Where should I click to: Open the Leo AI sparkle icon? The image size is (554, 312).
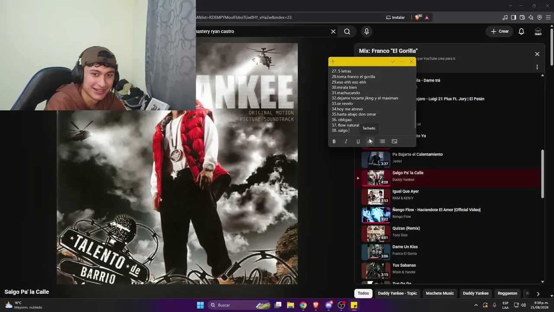pos(531,17)
